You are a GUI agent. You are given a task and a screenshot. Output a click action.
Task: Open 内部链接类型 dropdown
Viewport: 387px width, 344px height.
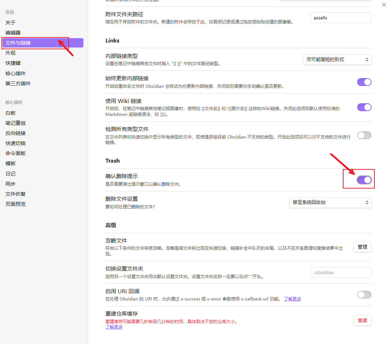tap(337, 59)
